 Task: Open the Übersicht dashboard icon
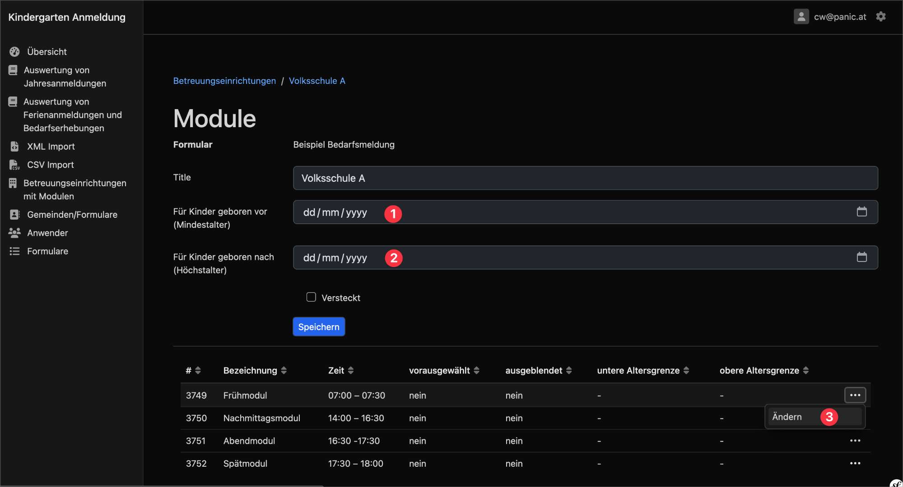pyautogui.click(x=14, y=52)
